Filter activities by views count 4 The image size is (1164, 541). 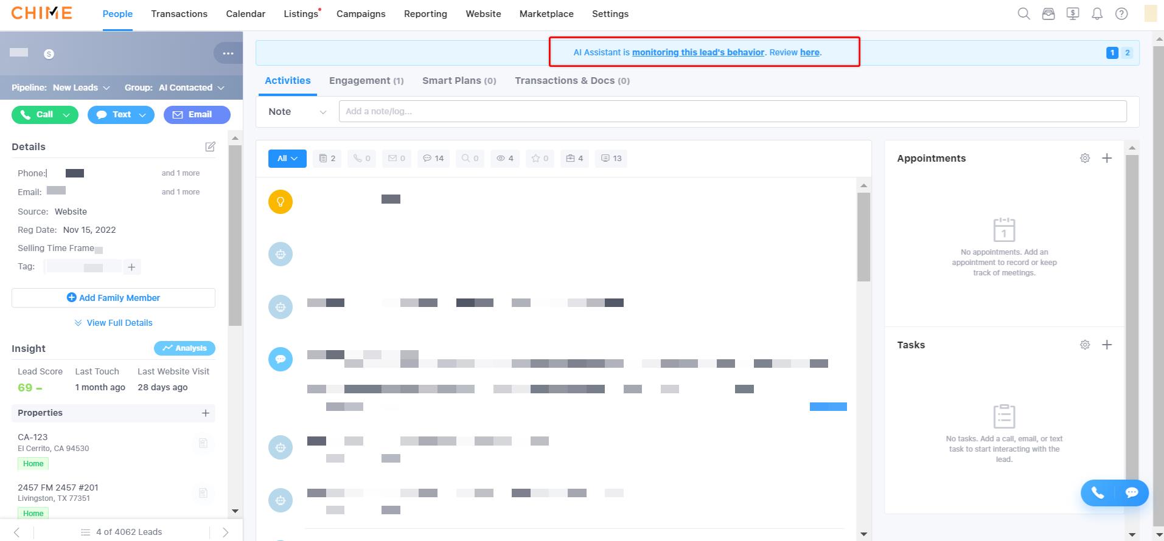(x=505, y=159)
